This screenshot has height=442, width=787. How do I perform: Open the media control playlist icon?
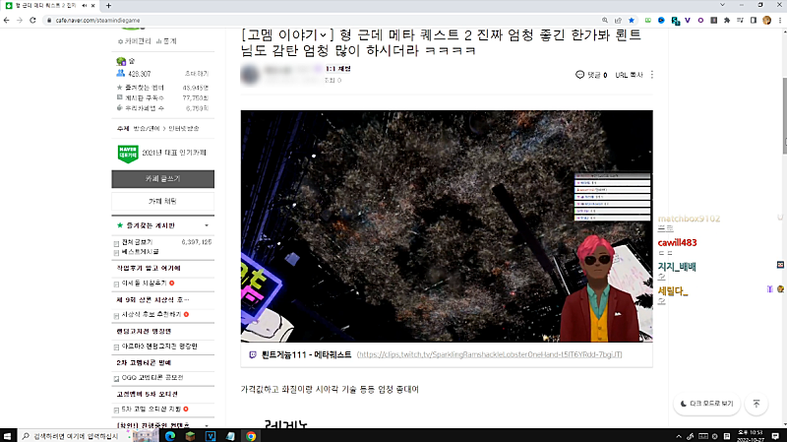(x=740, y=20)
